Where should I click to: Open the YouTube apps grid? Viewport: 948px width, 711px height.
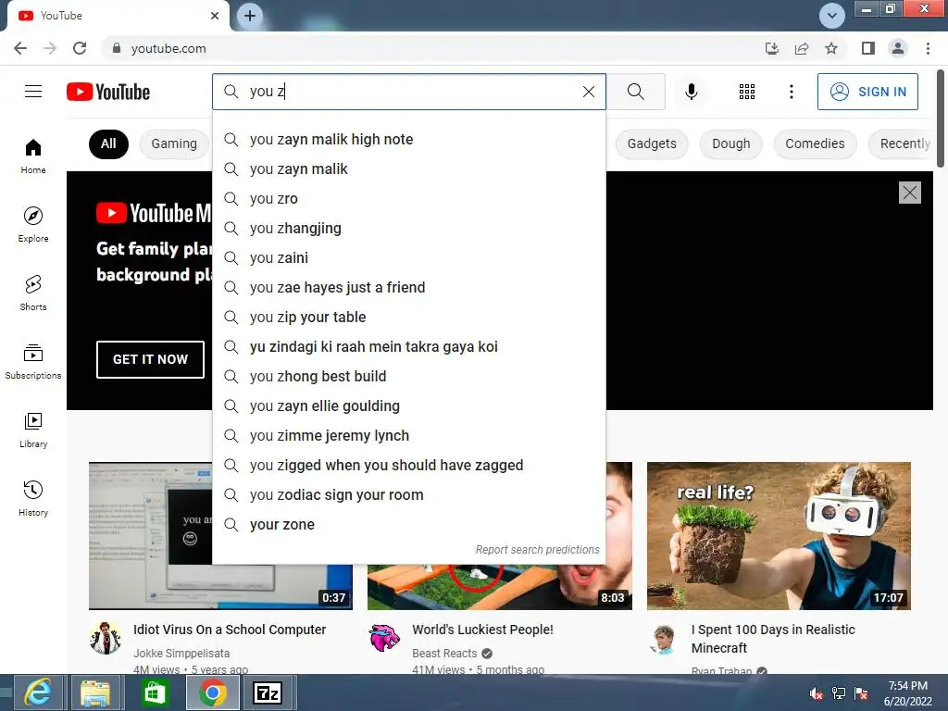[747, 92]
